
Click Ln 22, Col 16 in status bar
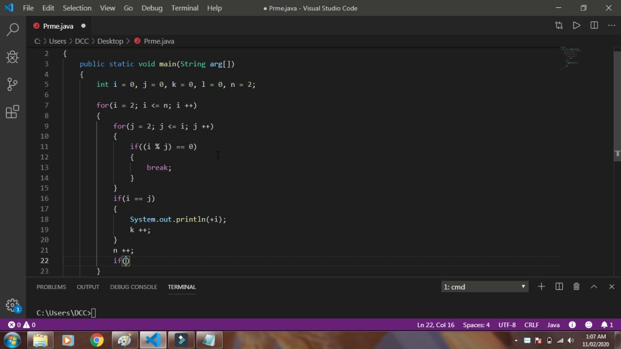click(436, 325)
